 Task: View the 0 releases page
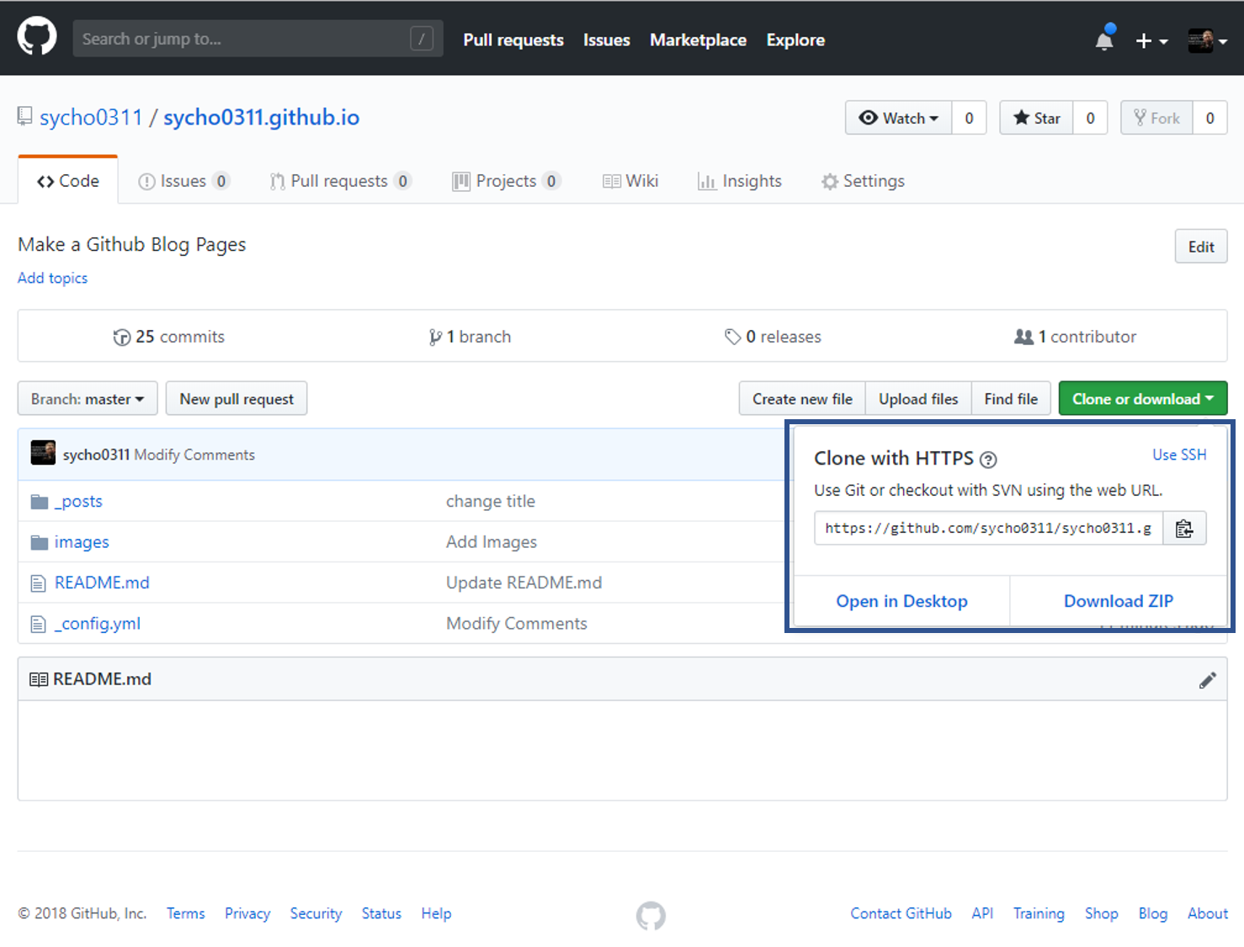(x=773, y=337)
